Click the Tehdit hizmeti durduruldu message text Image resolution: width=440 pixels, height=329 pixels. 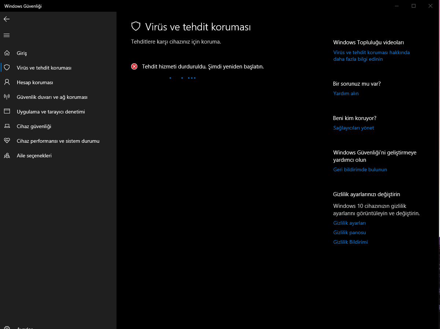click(x=203, y=67)
